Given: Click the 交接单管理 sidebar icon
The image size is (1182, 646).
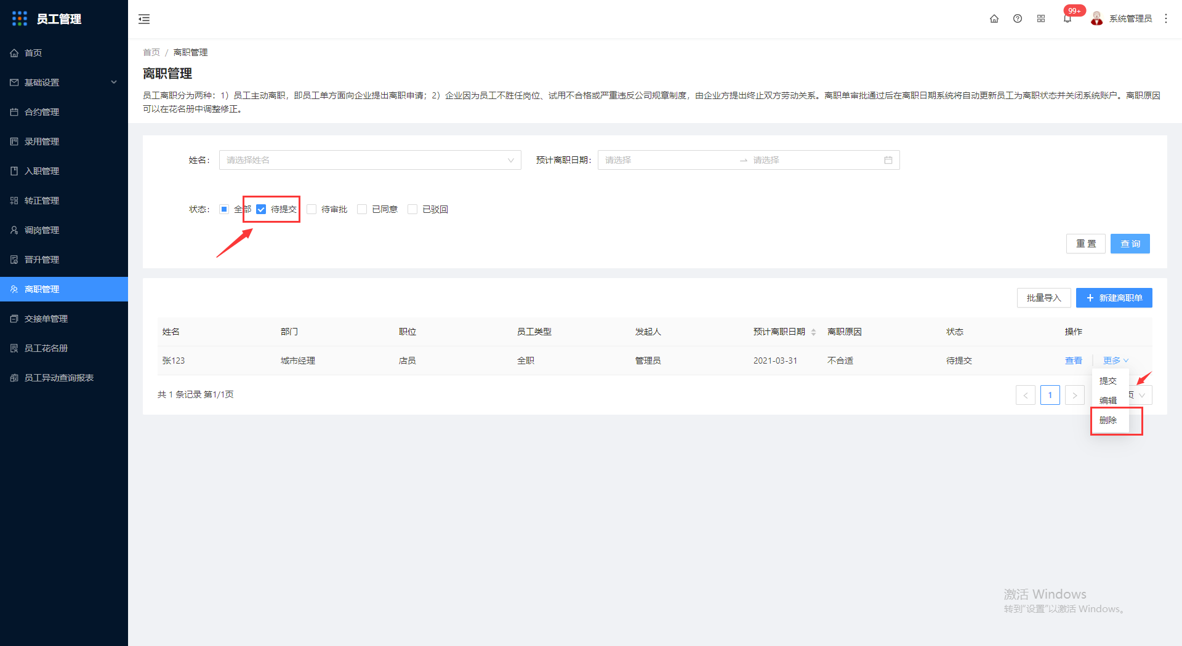Looking at the screenshot, I should (14, 319).
